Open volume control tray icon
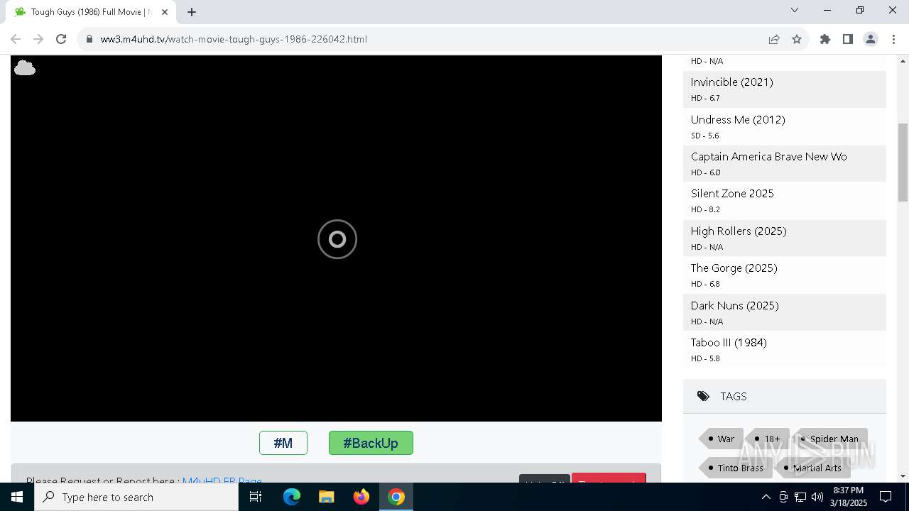The width and height of the screenshot is (909, 511). (x=817, y=497)
